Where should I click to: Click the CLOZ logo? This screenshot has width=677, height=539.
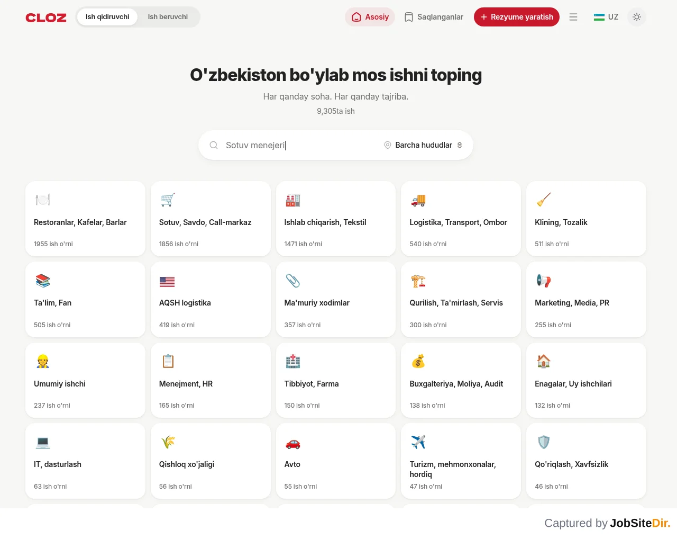point(46,17)
